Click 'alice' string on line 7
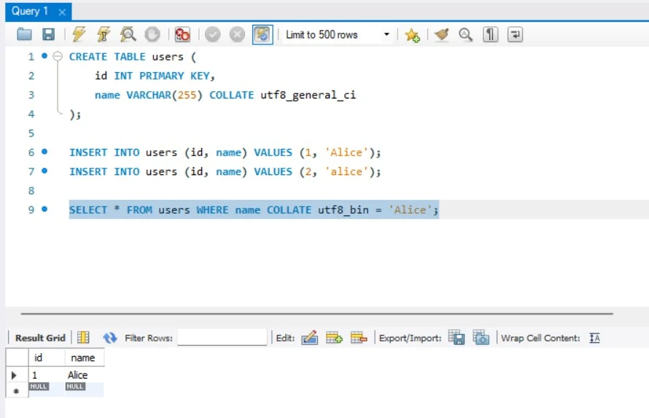This screenshot has height=418, width=649. tap(346, 171)
